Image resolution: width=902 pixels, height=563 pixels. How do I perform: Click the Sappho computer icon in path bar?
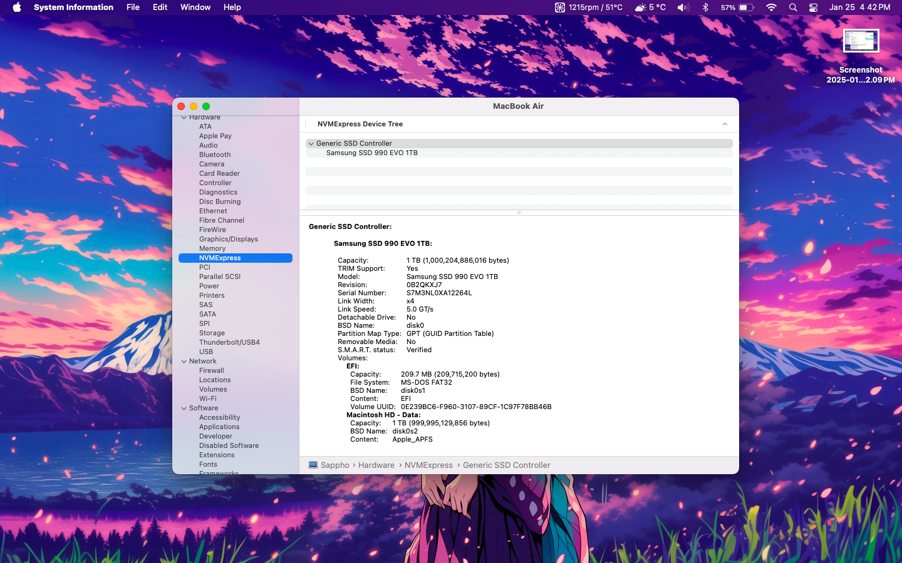click(x=313, y=465)
